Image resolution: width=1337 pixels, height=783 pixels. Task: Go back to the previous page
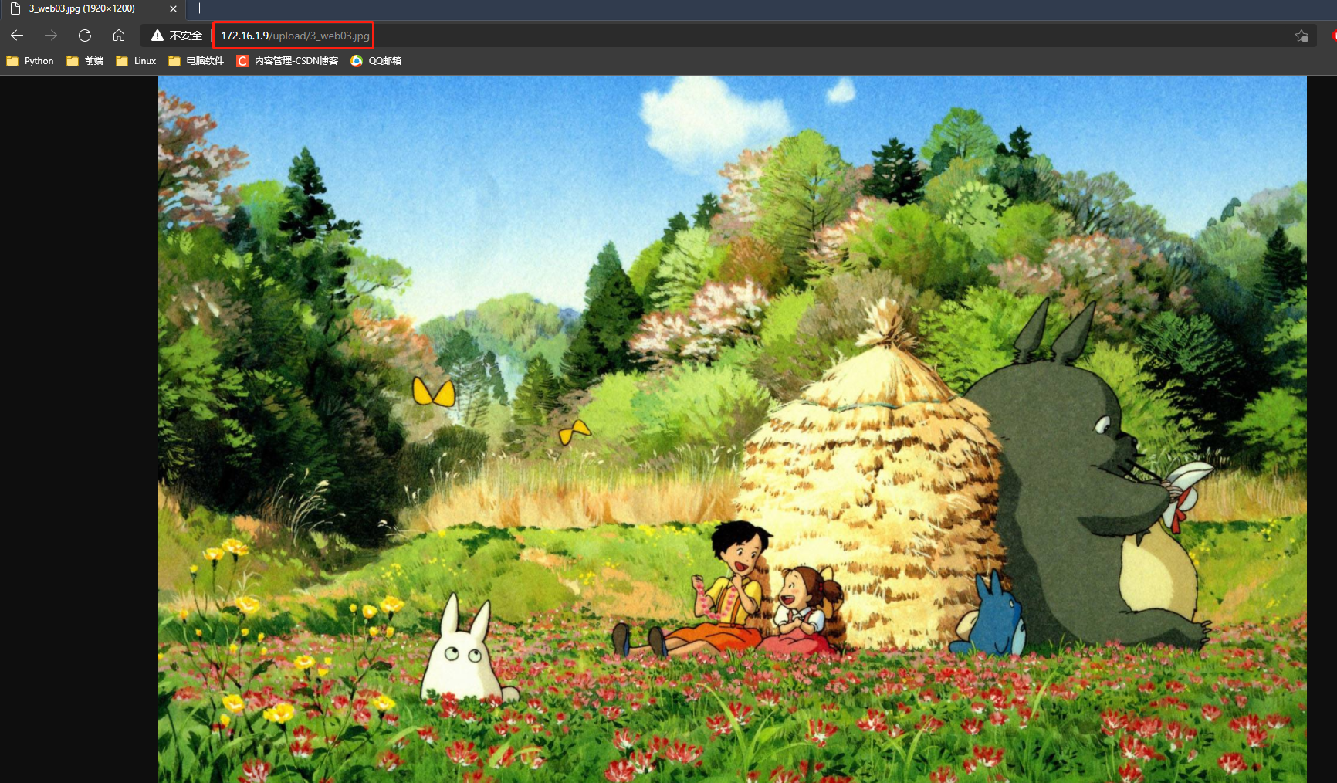(17, 36)
